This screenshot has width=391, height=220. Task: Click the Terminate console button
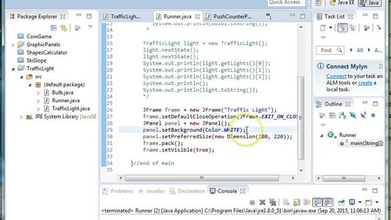point(252,202)
